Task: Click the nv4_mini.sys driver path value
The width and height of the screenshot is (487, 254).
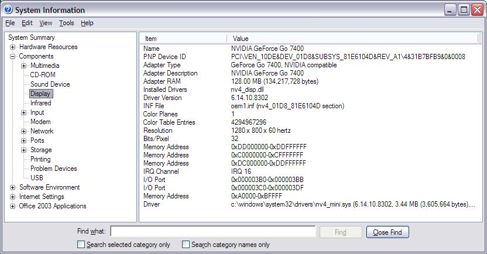Action: tap(353, 204)
